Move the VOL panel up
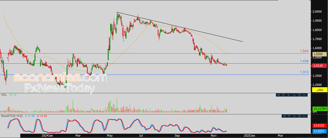The height and width of the screenshot is (138, 328). [x=289, y=95]
